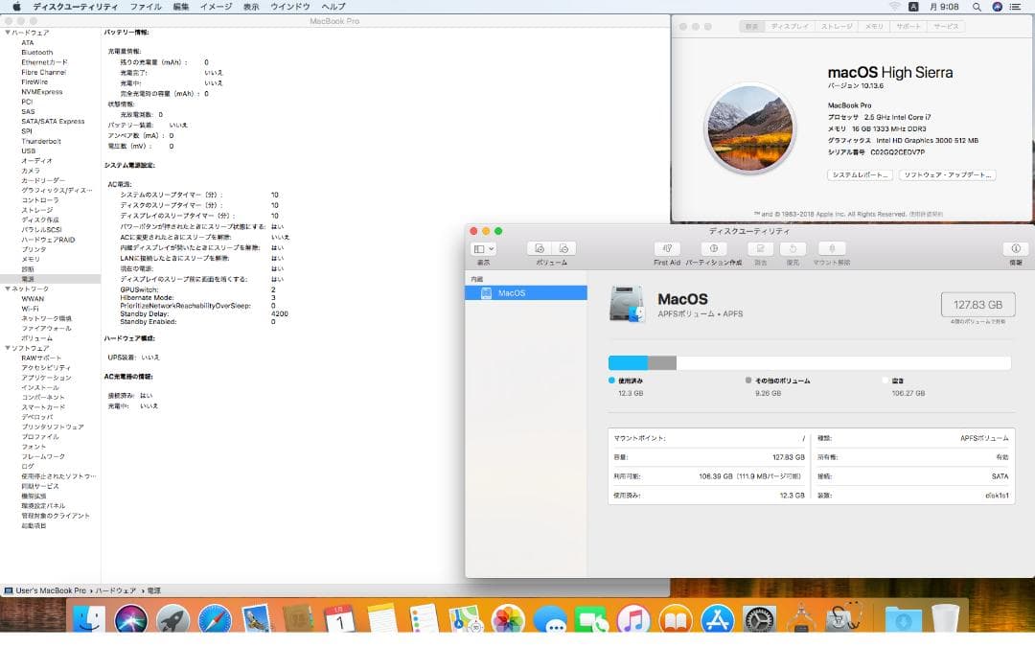Viewport: 1035px width, 647px height.
Task: Click the ソフトウェア・アップデート button
Action: point(946,174)
